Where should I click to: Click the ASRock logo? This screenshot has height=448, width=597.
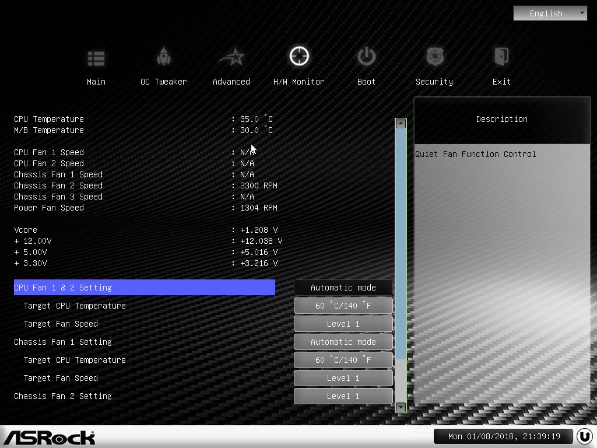click(x=49, y=437)
